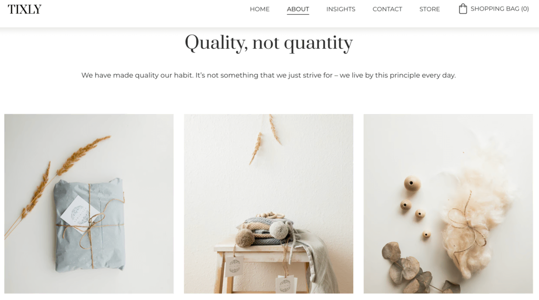The image size is (539, 300).
Task: Click the SHOPPING BAG (0) text
Action: click(x=500, y=9)
